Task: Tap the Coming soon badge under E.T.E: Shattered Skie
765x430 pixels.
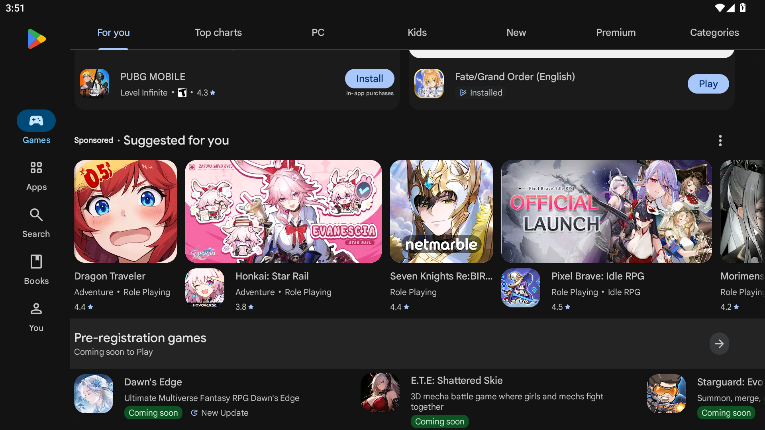Action: (440, 422)
